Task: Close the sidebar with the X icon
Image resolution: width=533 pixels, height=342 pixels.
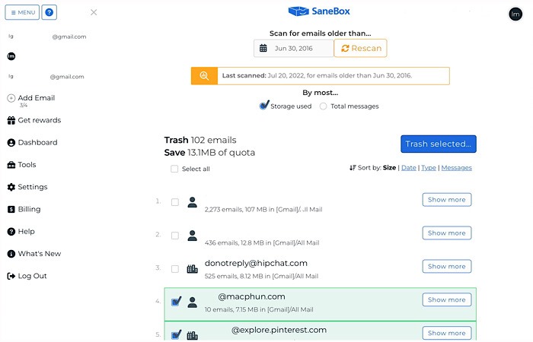Action: point(94,13)
